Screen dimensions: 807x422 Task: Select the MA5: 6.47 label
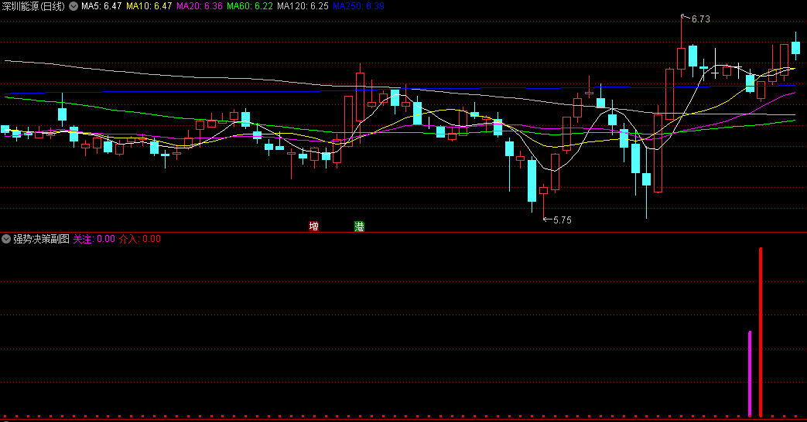click(101, 6)
